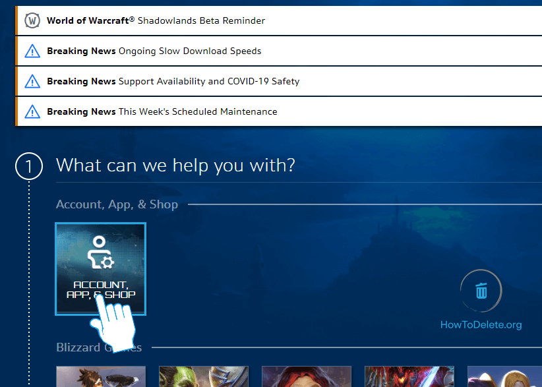
Task: Click warning icon beside Support Availability and COVID-19
Action: 32,81
